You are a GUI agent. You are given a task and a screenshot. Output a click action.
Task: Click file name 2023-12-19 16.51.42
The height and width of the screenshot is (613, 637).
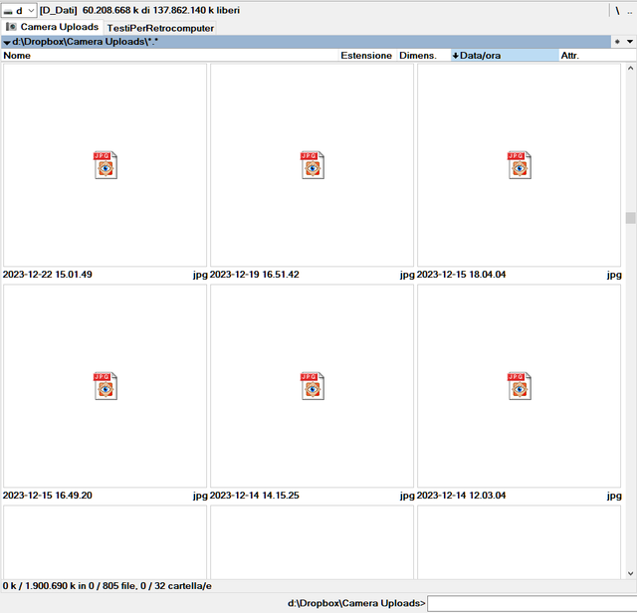[x=255, y=275]
